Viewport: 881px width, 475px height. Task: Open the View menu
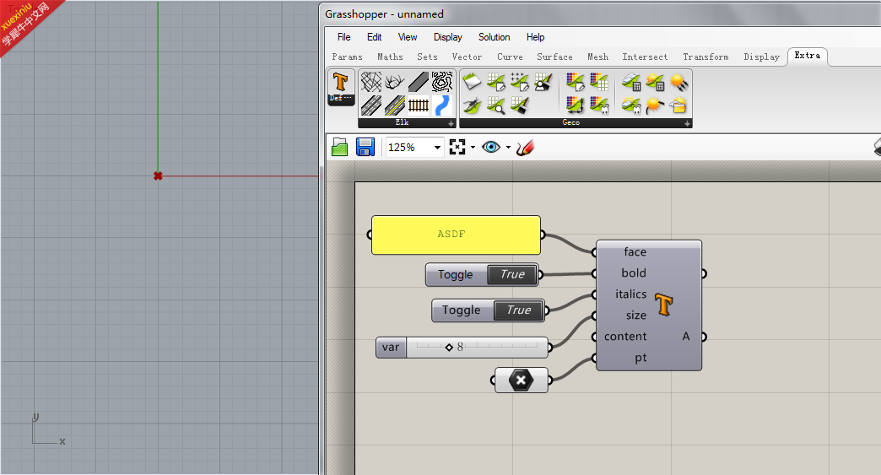pos(408,37)
